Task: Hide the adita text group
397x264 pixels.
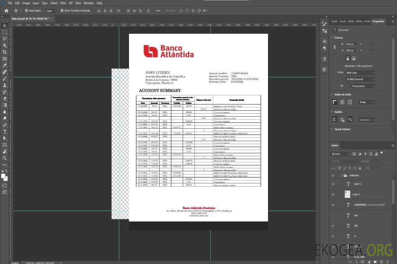Action: coord(333,176)
